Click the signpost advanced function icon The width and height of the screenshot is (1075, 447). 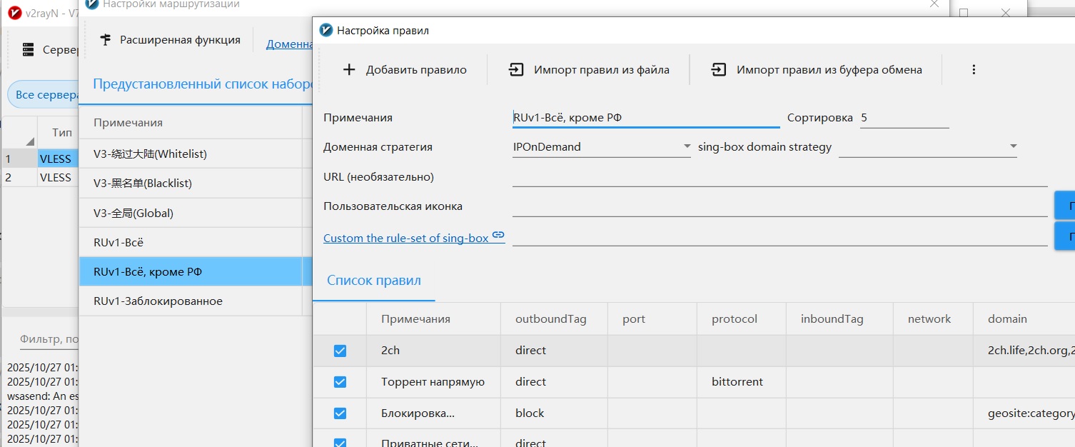pyautogui.click(x=106, y=40)
